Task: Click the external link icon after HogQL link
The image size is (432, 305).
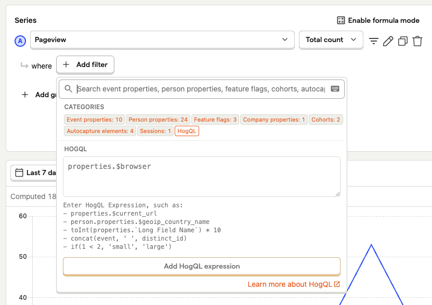Action: (x=337, y=284)
